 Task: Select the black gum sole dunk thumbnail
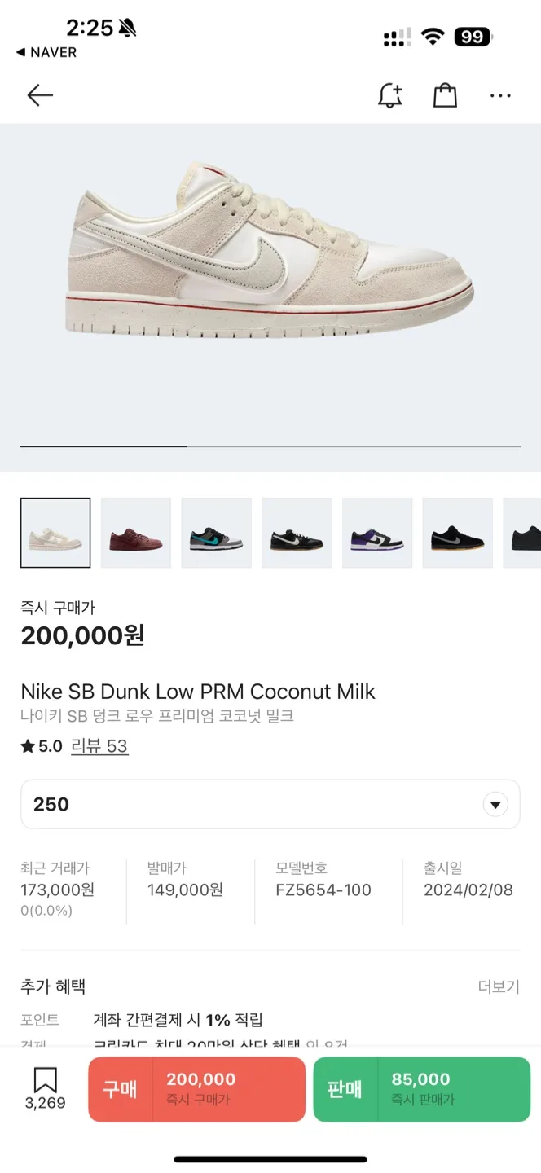(457, 533)
